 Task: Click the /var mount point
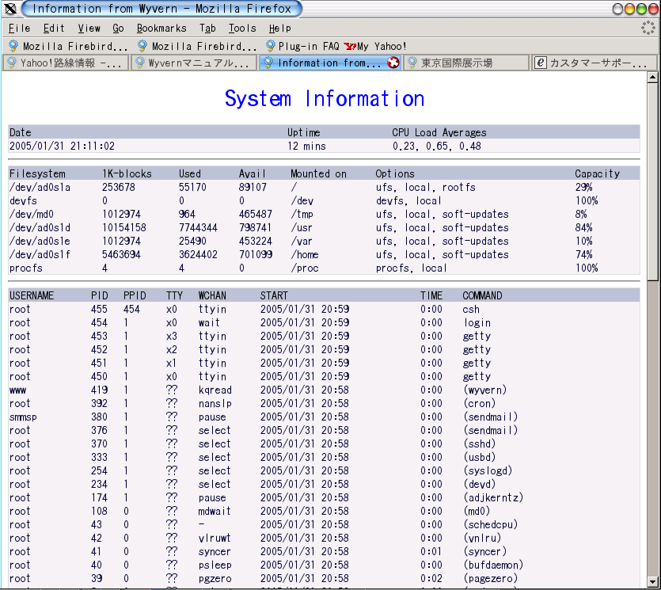tap(302, 242)
